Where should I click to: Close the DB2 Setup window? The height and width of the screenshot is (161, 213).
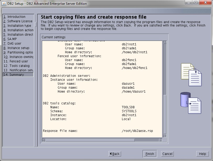(205, 3)
